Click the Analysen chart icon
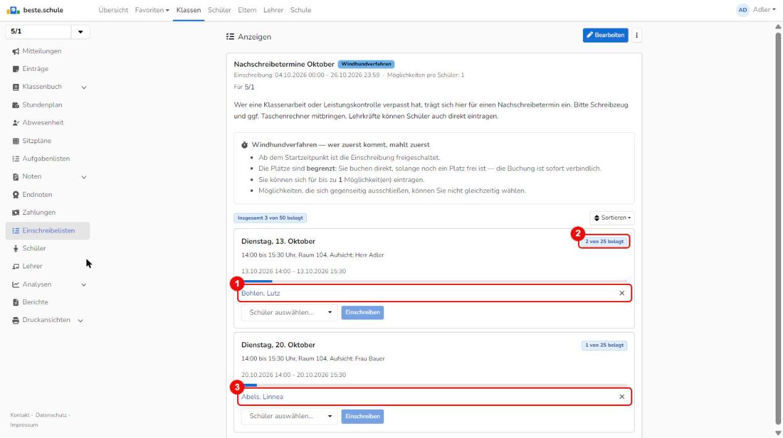The height and width of the screenshot is (438, 783). [15, 284]
